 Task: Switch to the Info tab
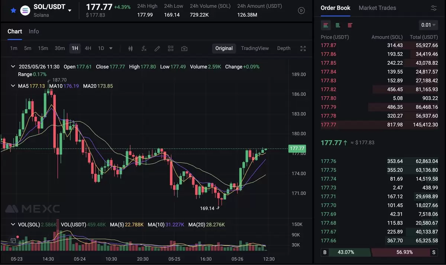coord(34,31)
